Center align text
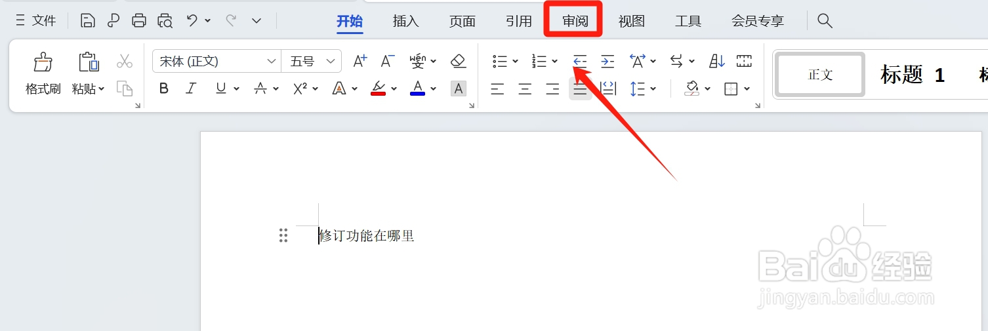 point(525,88)
